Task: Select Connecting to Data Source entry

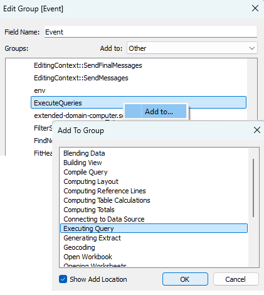Action: (x=104, y=219)
